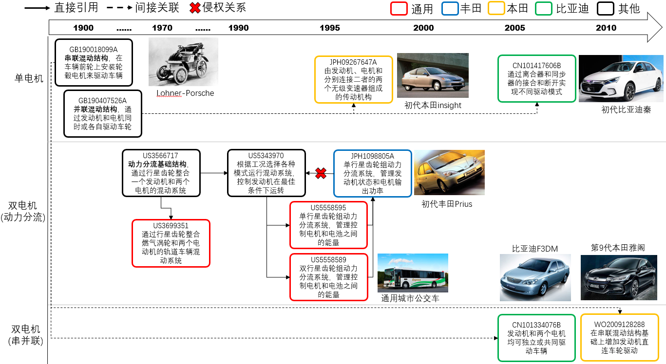The width and height of the screenshot is (666, 364).
Task: Select the JPH1098805A patent box
Action: [372, 173]
